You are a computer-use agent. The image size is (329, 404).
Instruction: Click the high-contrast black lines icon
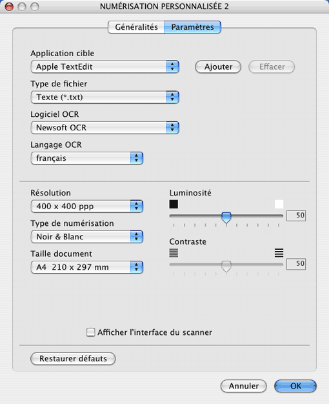(x=279, y=253)
